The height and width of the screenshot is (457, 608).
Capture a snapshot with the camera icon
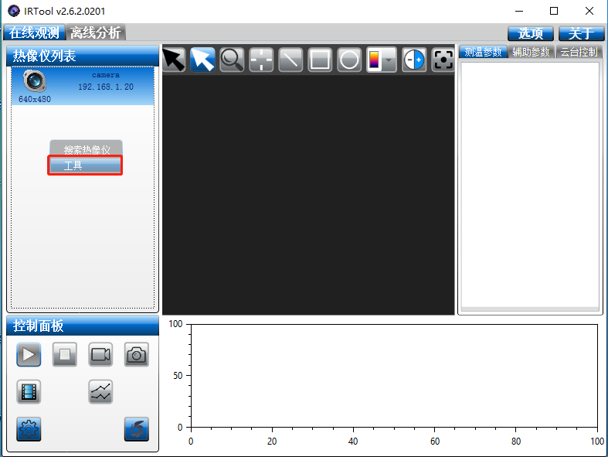pos(137,355)
